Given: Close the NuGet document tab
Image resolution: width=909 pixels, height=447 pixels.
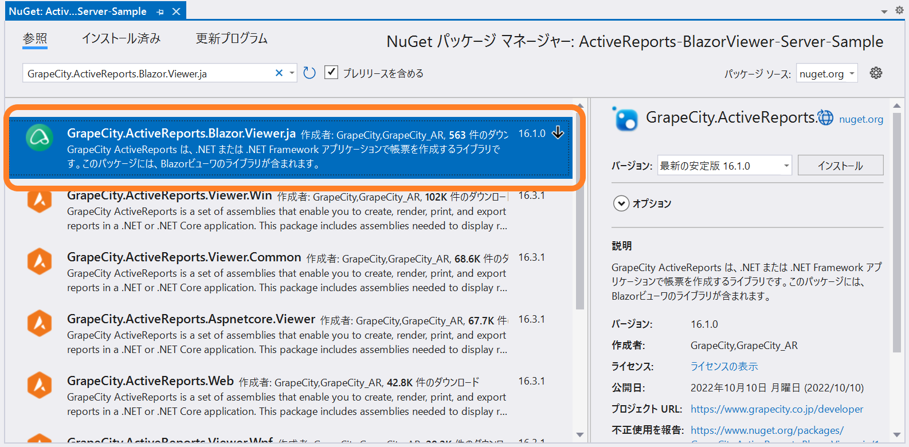Looking at the screenshot, I should [x=177, y=11].
